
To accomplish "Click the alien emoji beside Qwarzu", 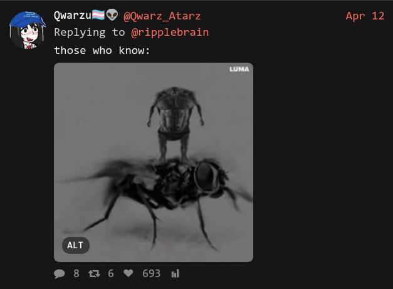I will (112, 15).
